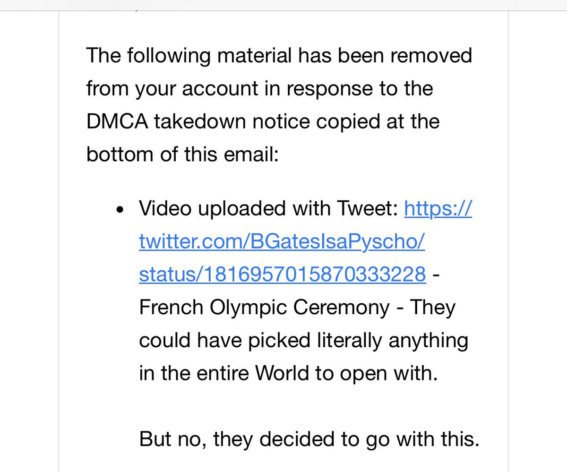Image resolution: width=567 pixels, height=472 pixels.
Task: Open the twitter.com/BGatesIsaPyscho tweet link
Action: pyautogui.click(x=282, y=242)
